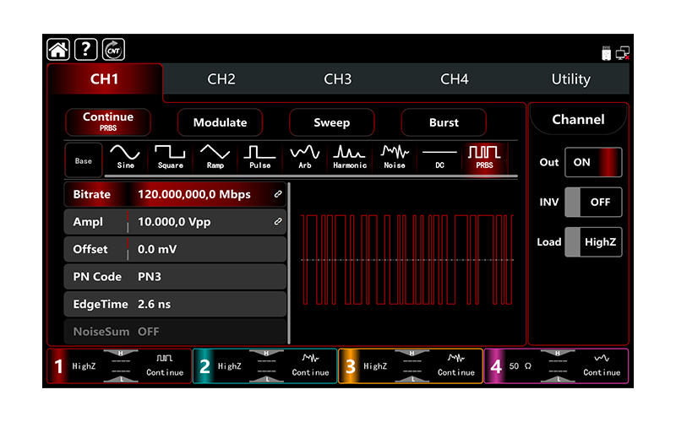Toggle the INV OFF switch
676x422 pixels.
click(x=593, y=203)
